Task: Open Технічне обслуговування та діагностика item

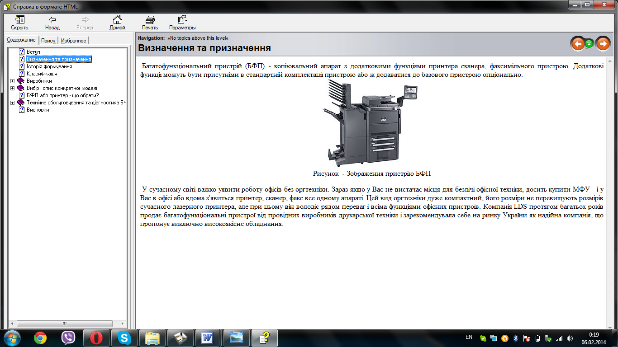Action: pos(76,103)
